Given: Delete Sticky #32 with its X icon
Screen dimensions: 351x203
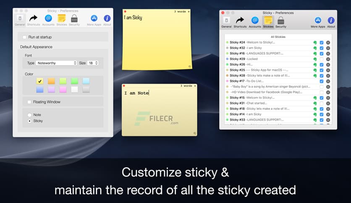Looking at the screenshot, I should click(328, 48).
